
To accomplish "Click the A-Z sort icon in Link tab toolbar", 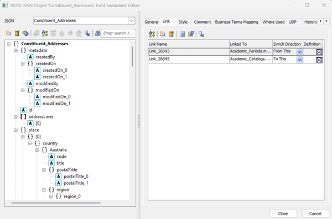I will (152, 34).
